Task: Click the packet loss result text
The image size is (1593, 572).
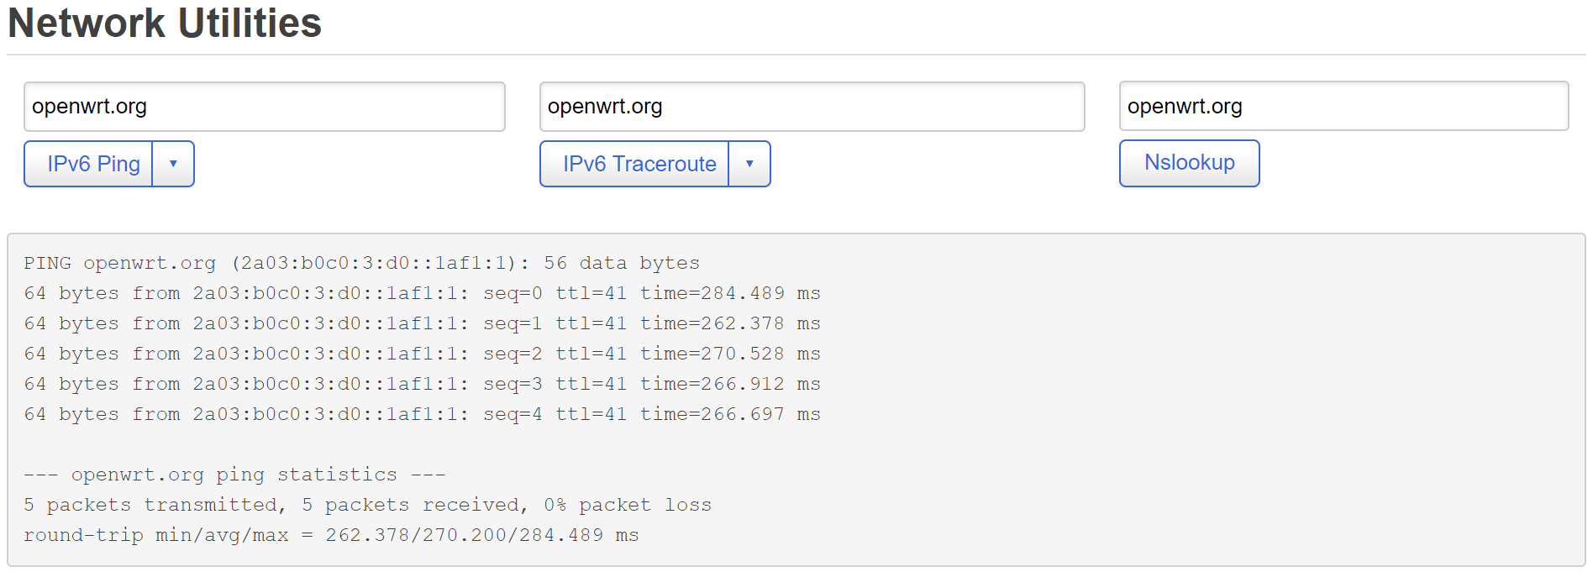Action: coord(367,504)
